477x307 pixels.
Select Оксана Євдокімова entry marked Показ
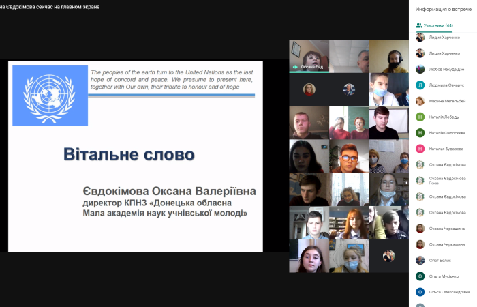point(447,180)
